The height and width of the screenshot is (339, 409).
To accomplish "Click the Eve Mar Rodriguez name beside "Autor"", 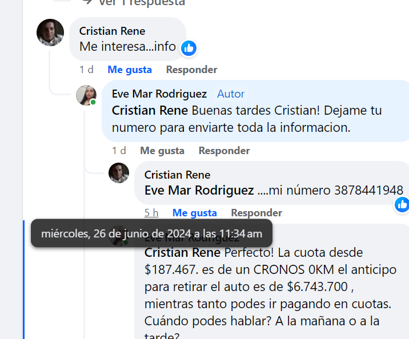I will [x=159, y=94].
